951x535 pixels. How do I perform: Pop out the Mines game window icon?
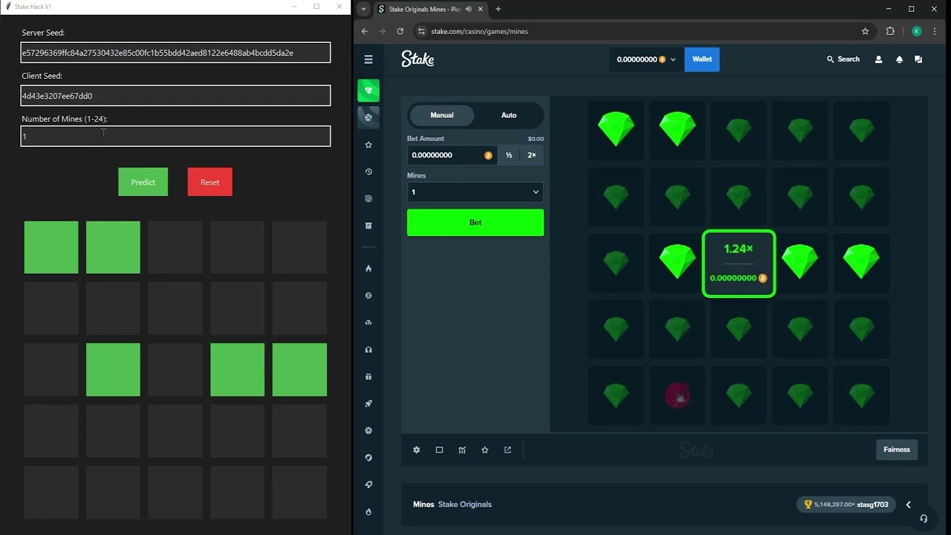coord(507,450)
